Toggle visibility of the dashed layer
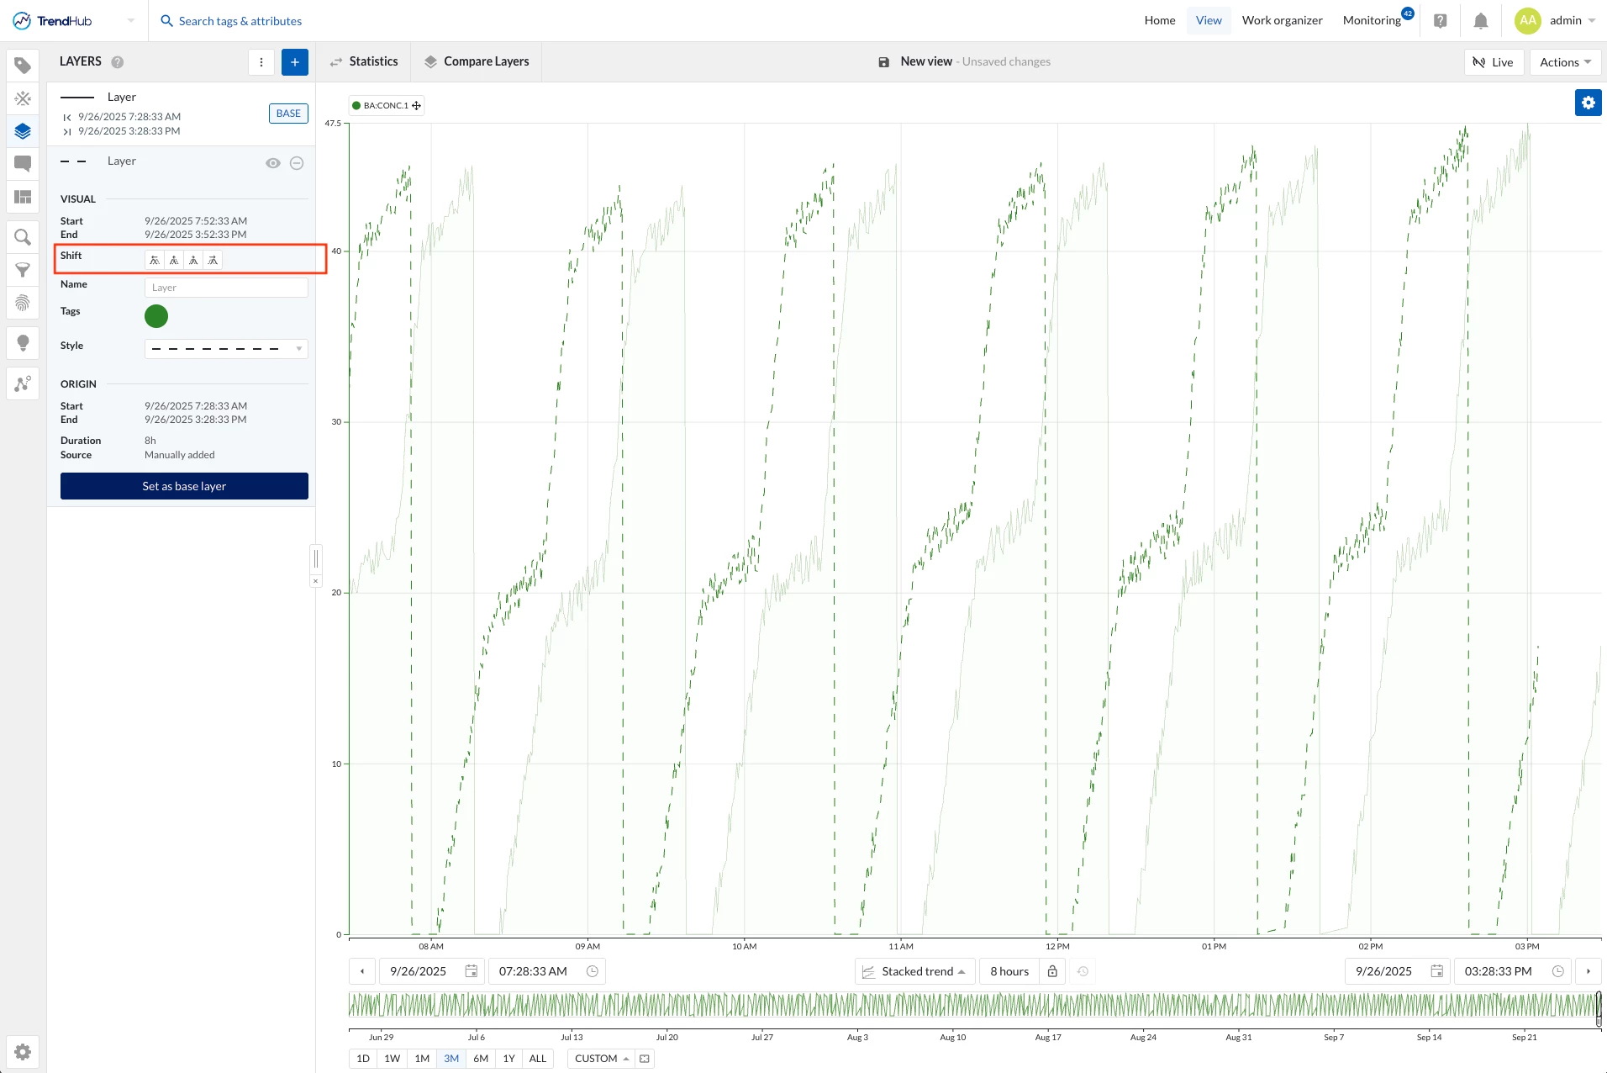Image resolution: width=1607 pixels, height=1073 pixels. pos(273,163)
